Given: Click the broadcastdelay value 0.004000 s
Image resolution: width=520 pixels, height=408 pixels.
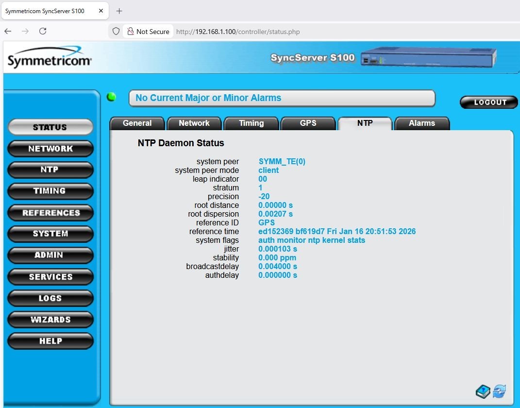Looking at the screenshot, I should click(278, 266).
